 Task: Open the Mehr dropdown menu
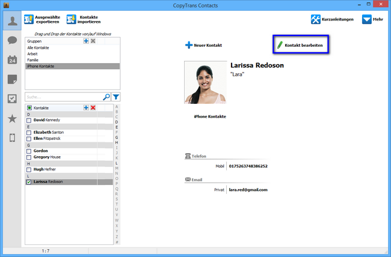coord(374,19)
